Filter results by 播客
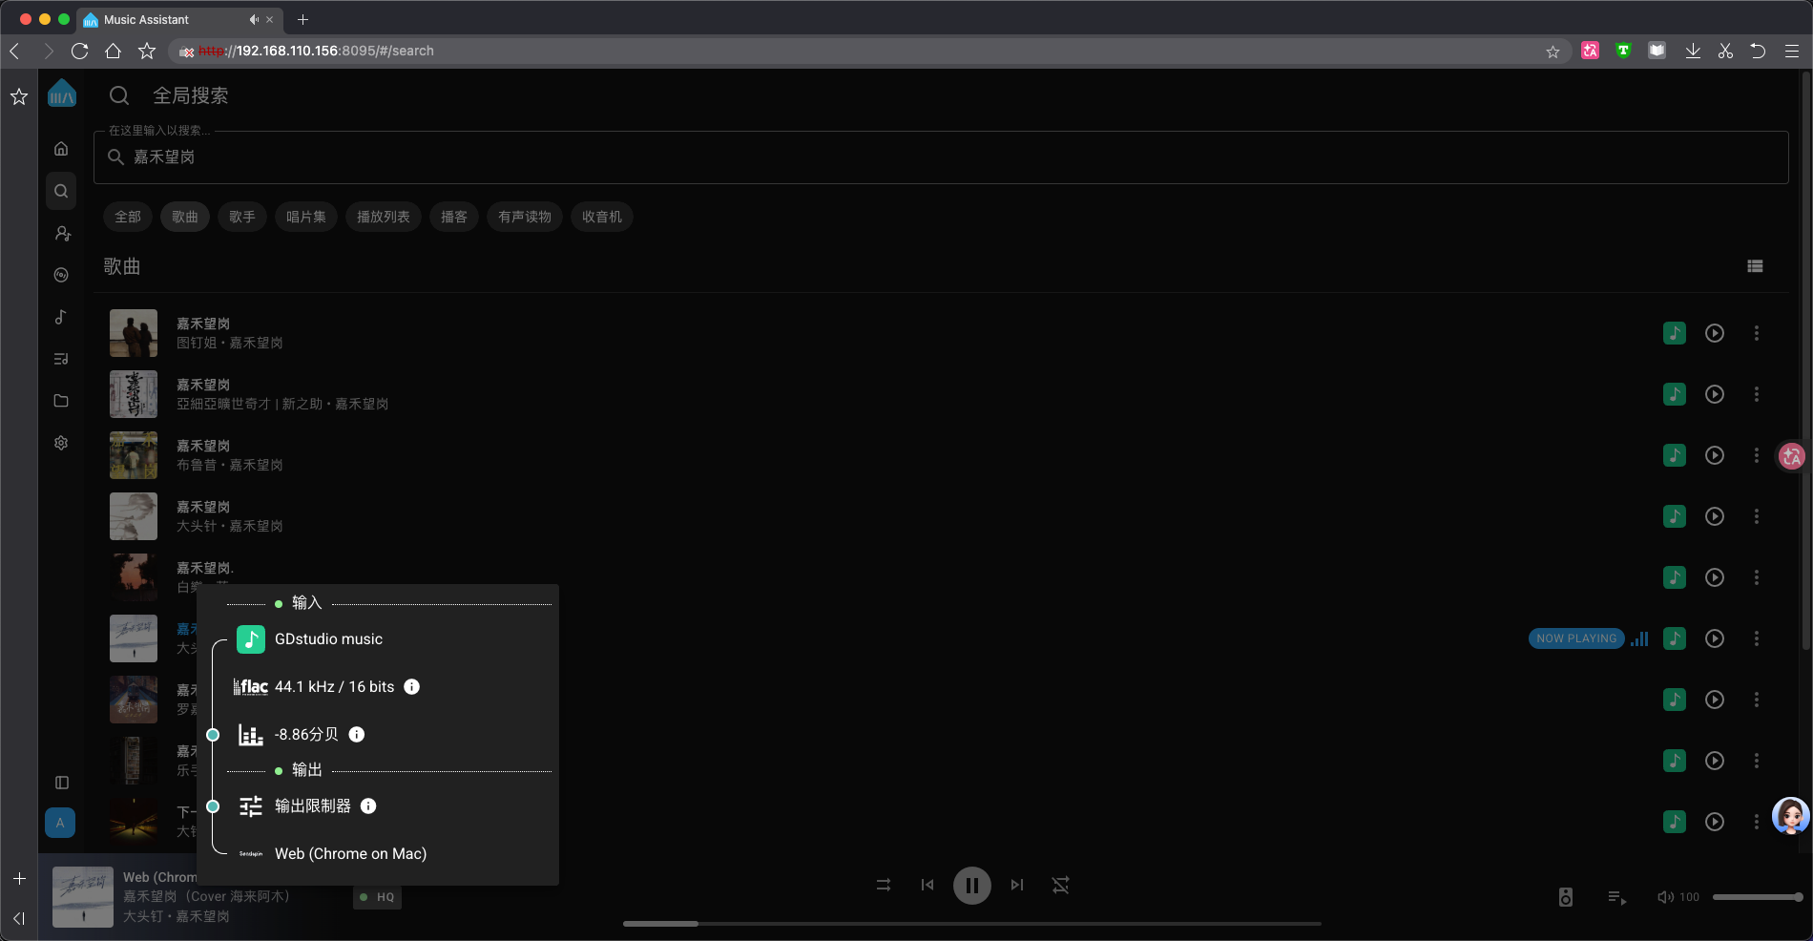The width and height of the screenshot is (1813, 941). tap(454, 217)
